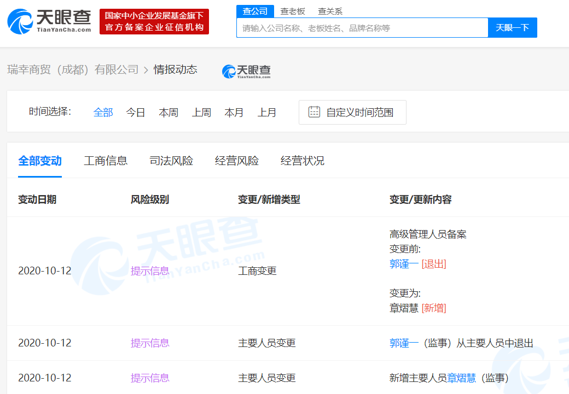
Task: Open the 工商信息 tab
Action: point(106,161)
